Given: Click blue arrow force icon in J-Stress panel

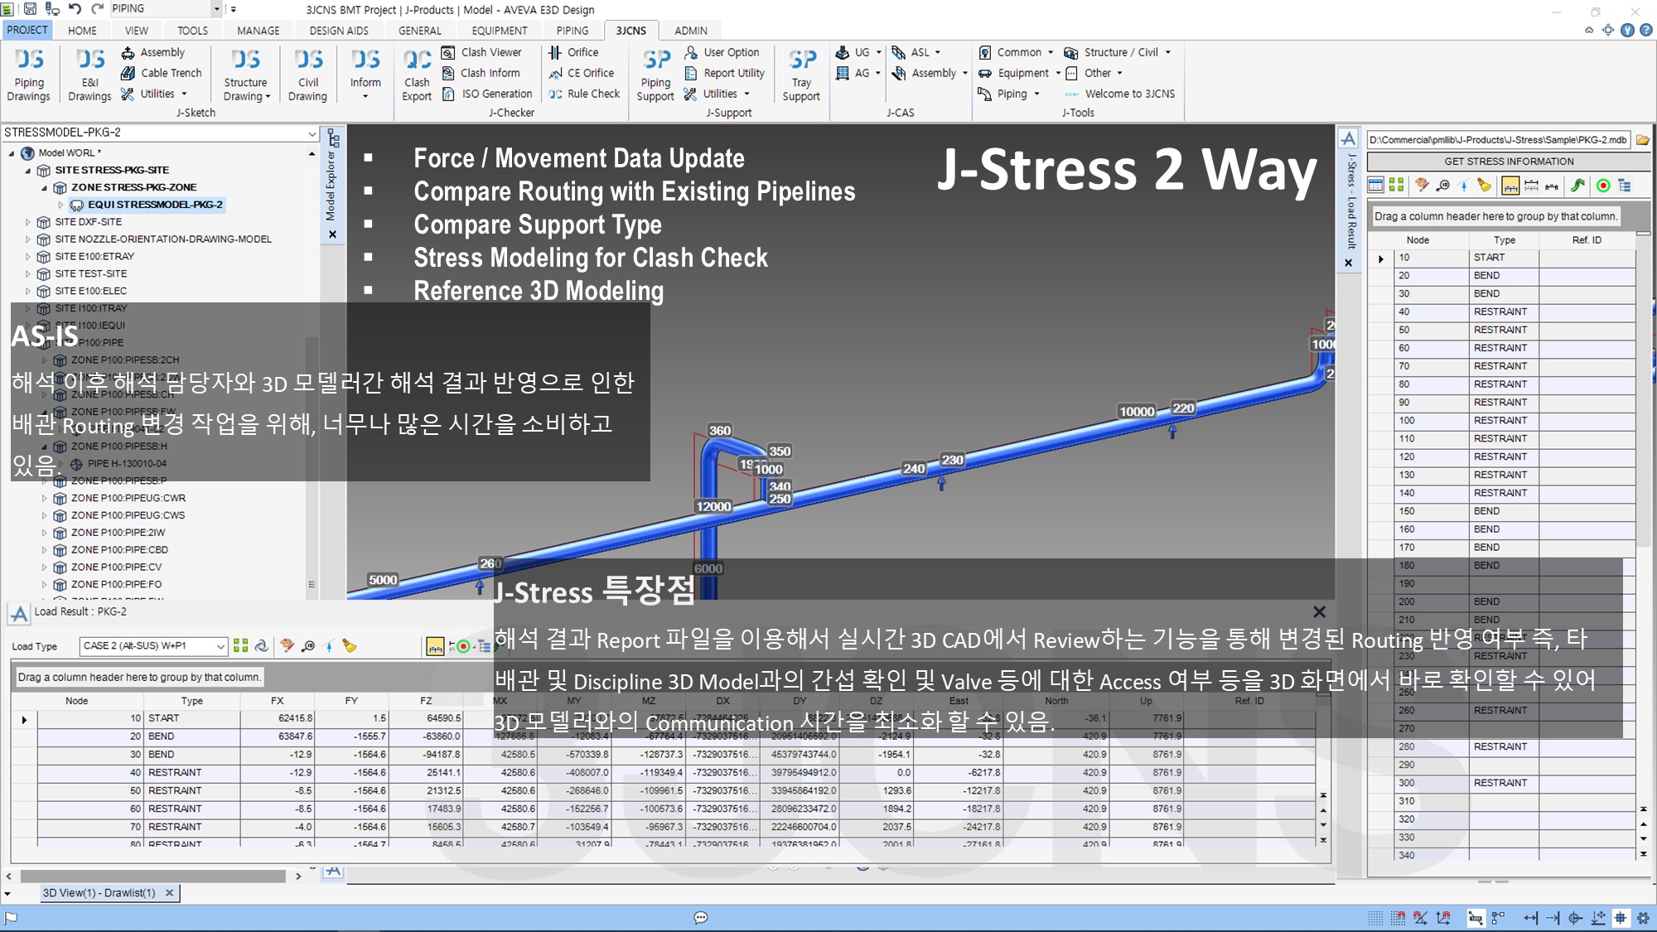Looking at the screenshot, I should (1463, 186).
